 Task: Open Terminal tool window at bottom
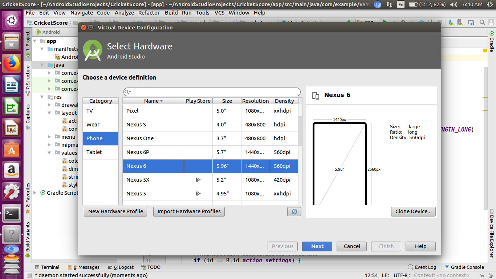[47, 267]
